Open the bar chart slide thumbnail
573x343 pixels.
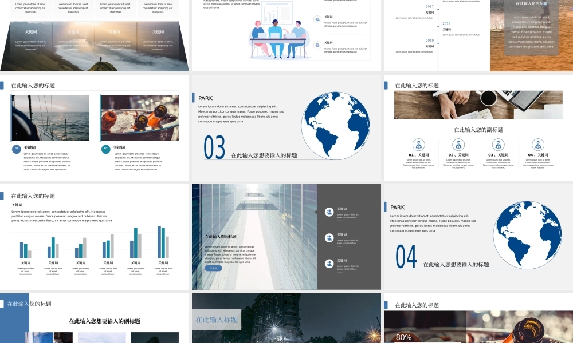click(94, 237)
